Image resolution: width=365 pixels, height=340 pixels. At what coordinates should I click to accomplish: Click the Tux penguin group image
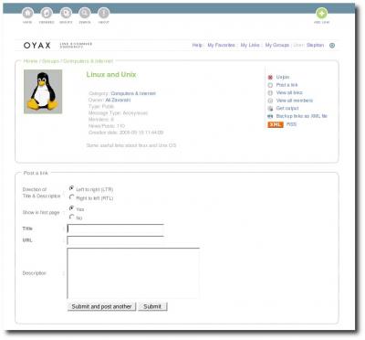[x=43, y=91]
